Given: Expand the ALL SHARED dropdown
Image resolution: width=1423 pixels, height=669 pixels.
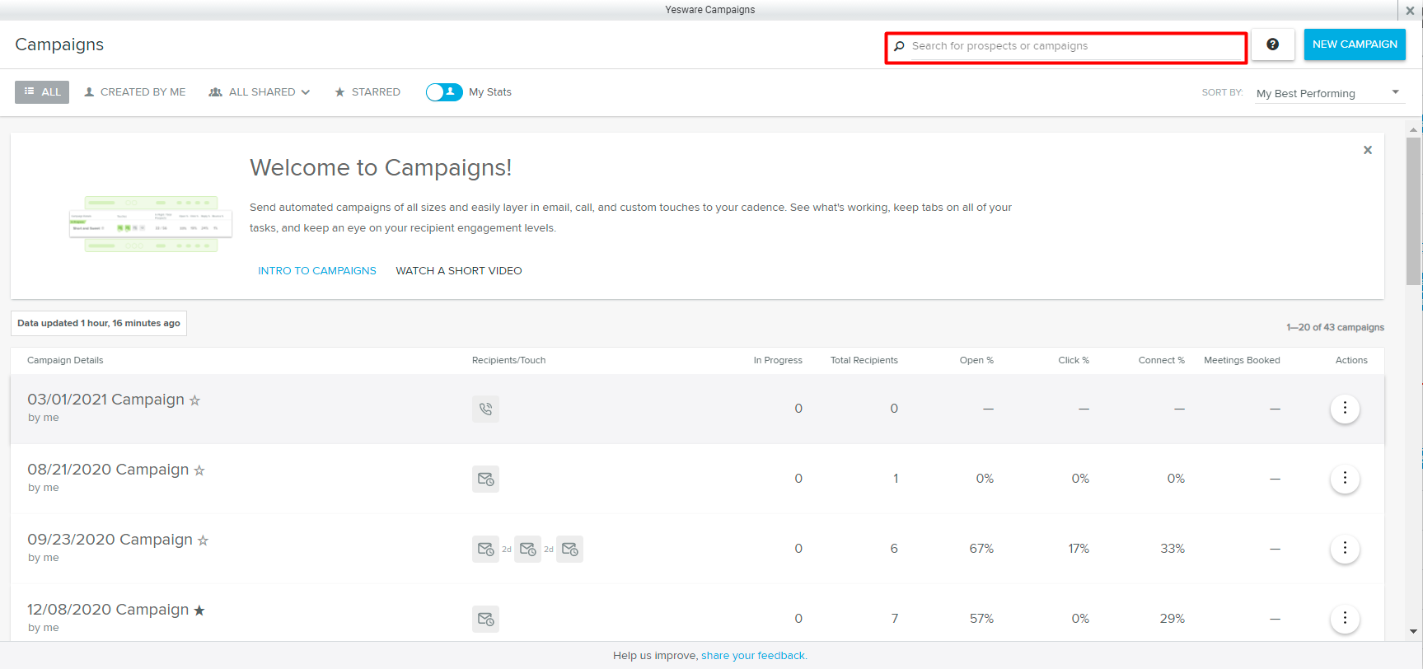Looking at the screenshot, I should [x=260, y=92].
